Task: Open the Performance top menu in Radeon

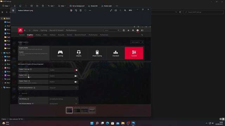Action: click(x=71, y=30)
